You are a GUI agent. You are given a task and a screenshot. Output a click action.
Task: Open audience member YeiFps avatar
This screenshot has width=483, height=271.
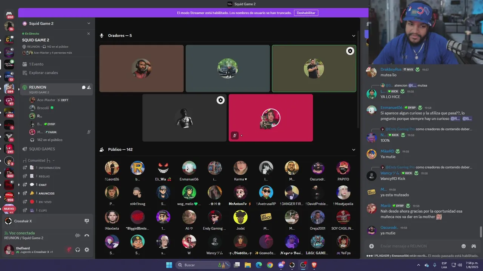point(343,242)
